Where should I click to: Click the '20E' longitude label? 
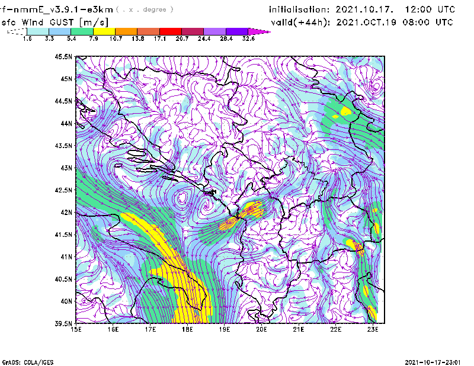click(x=261, y=329)
